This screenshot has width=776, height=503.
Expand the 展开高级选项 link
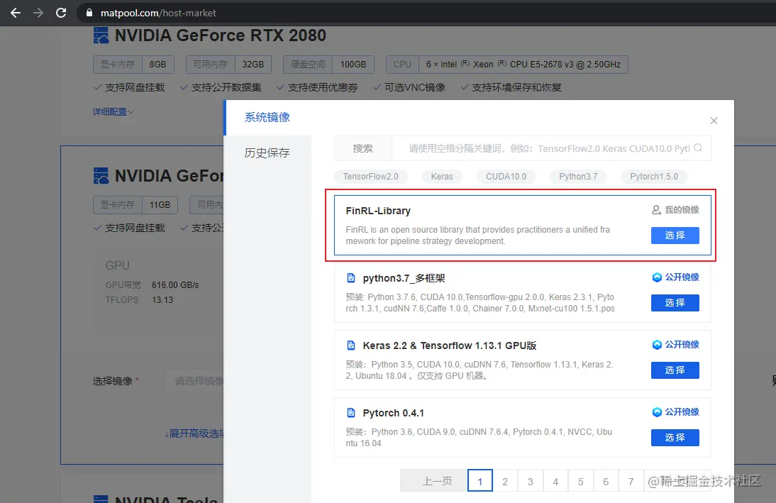tap(194, 433)
